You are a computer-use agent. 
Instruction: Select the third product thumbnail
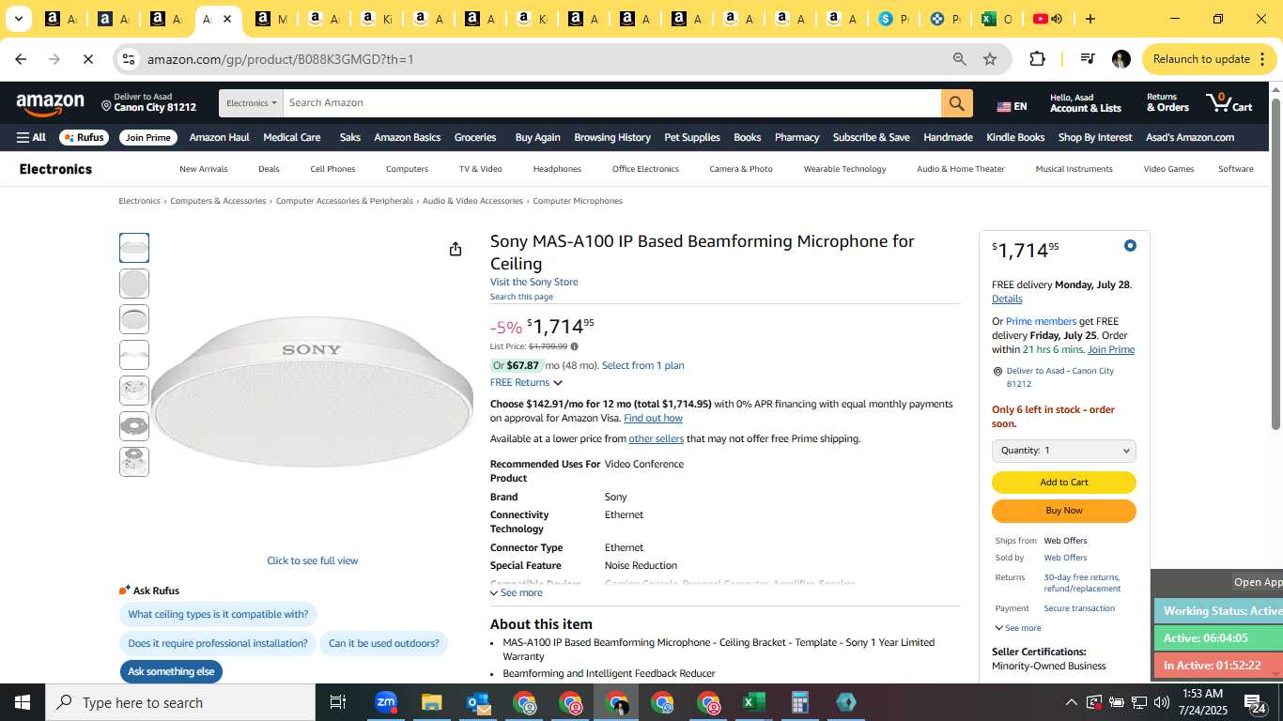134,319
